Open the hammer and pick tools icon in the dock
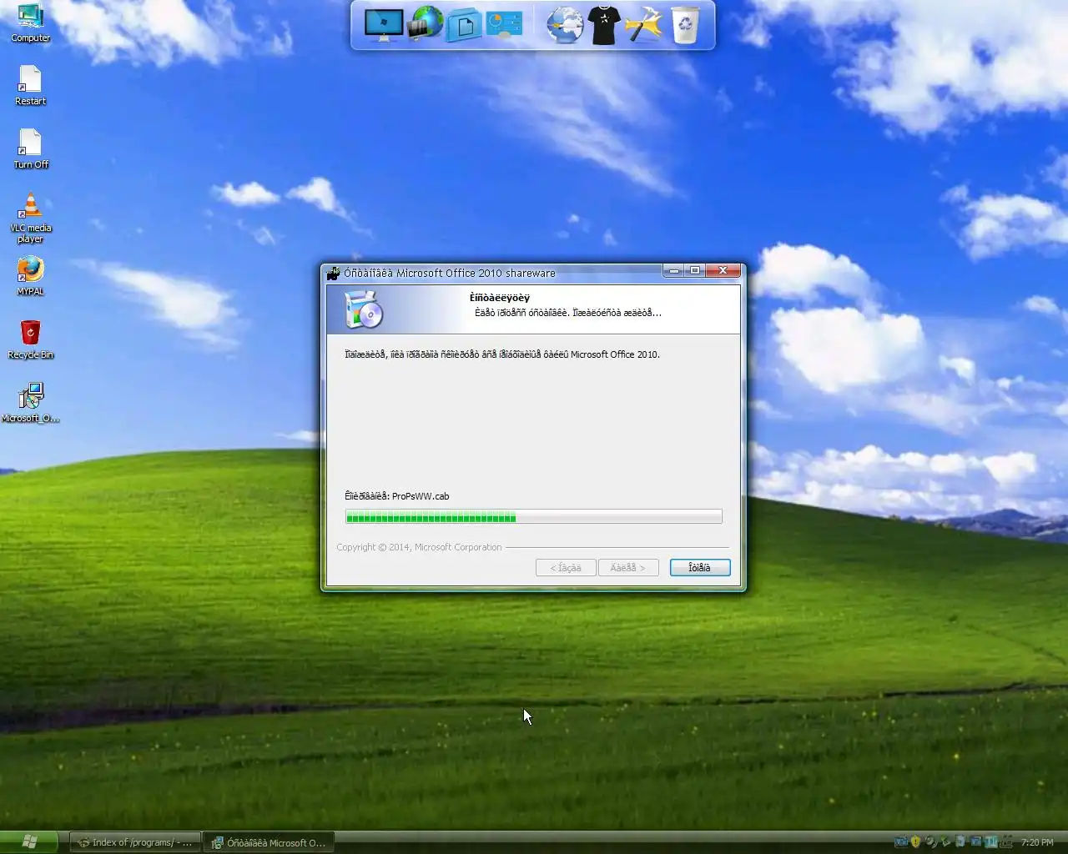Image resolution: width=1068 pixels, height=854 pixels. click(x=643, y=25)
